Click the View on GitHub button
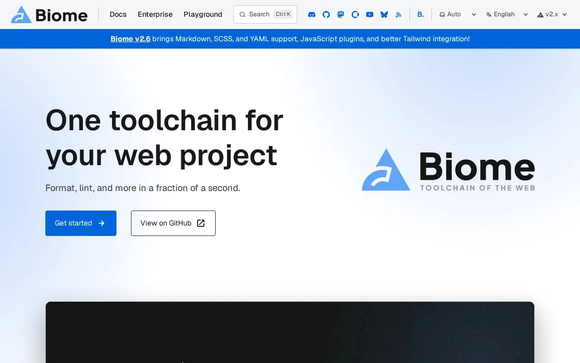The width and height of the screenshot is (580, 363). (173, 223)
